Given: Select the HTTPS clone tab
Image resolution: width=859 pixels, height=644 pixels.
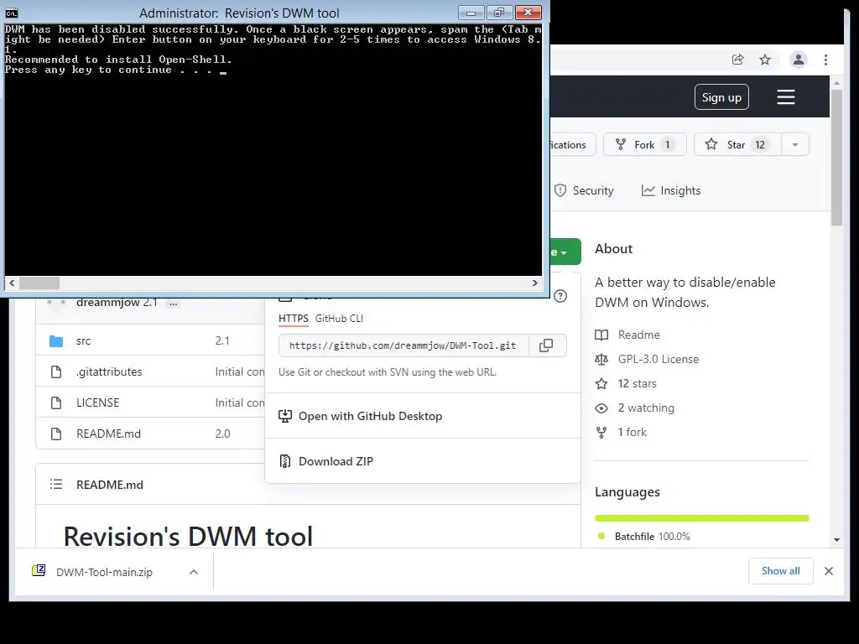Looking at the screenshot, I should [293, 318].
